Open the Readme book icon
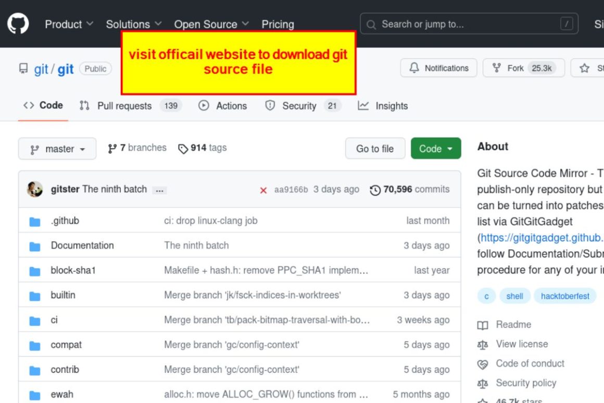 pyautogui.click(x=483, y=324)
